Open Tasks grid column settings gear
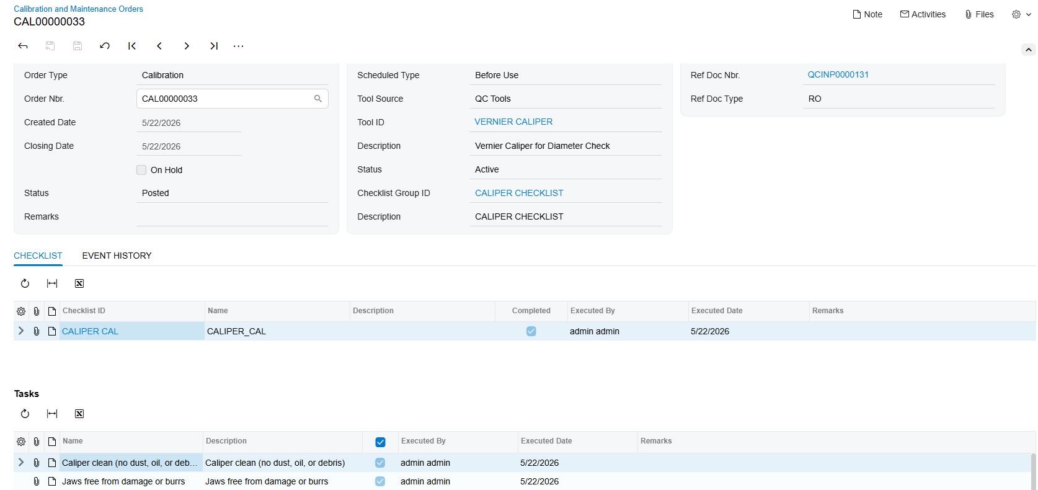Screen dimensions: 1038x490 21,442
